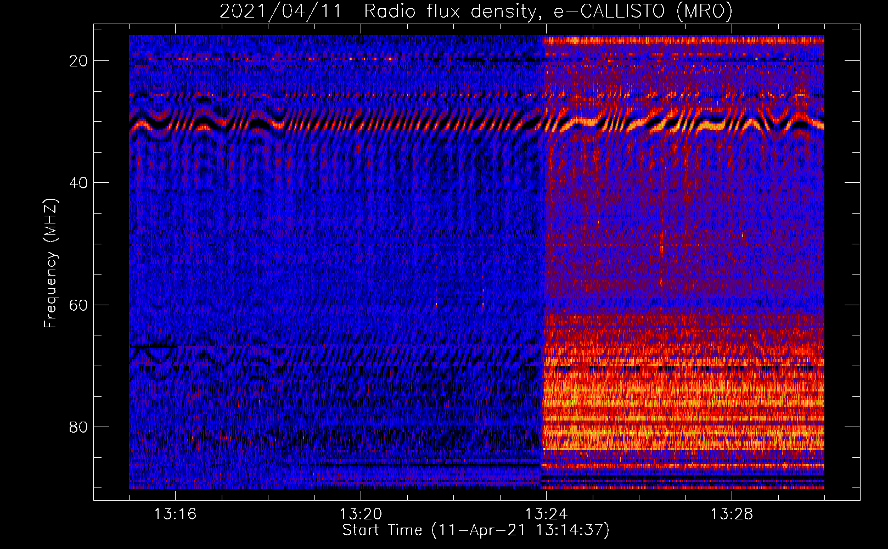Click the 'Start Time (11-Apr-21 13:14:37)' label

pyautogui.click(x=476, y=530)
